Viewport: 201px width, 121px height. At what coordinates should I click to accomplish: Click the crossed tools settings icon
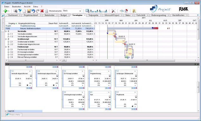pyautogui.click(x=113, y=11)
